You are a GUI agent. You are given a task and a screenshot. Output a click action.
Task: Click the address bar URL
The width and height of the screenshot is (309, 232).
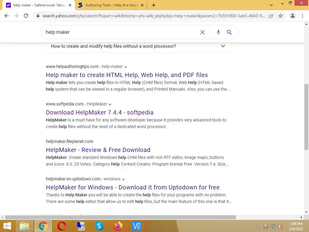tap(154, 16)
